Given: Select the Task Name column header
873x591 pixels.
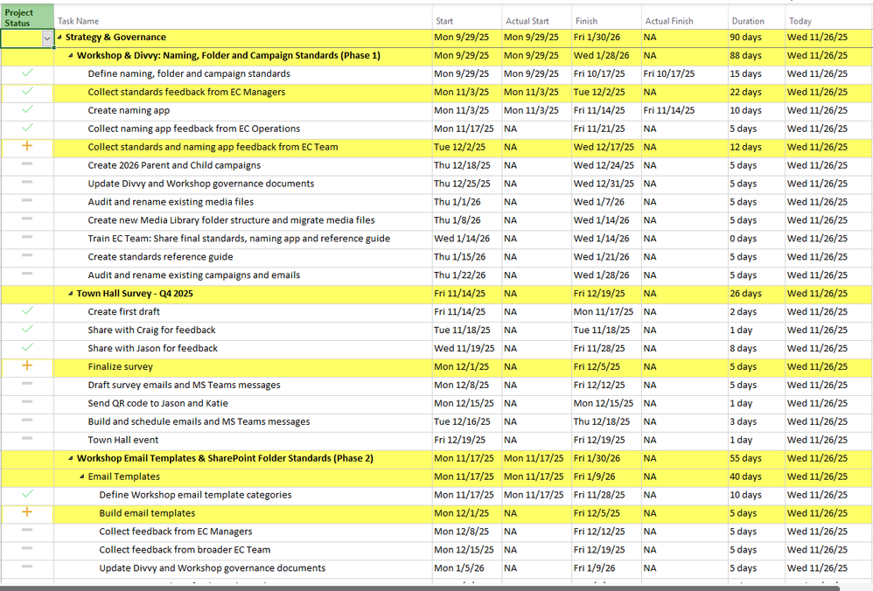Looking at the screenshot, I should 243,17.
